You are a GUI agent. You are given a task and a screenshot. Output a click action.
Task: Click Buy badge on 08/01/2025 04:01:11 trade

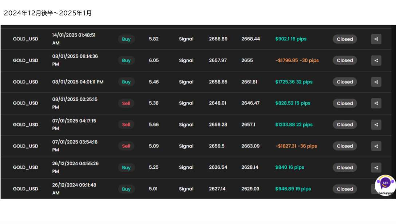126,82
